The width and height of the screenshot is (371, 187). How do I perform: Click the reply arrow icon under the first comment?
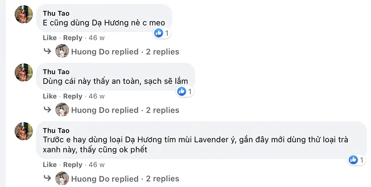pyautogui.click(x=47, y=51)
